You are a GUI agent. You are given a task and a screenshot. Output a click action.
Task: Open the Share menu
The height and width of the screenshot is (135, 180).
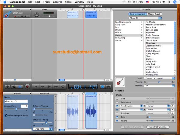tap(68, 2)
